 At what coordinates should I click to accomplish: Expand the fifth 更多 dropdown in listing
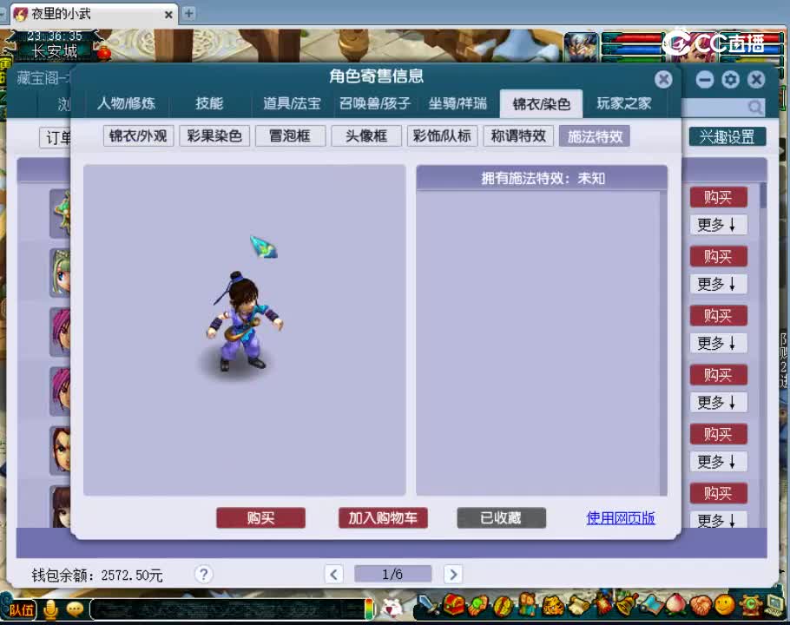tap(718, 461)
